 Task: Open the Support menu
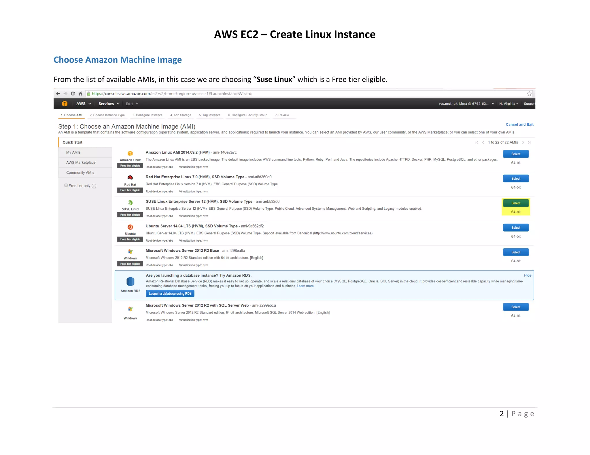click(x=530, y=104)
